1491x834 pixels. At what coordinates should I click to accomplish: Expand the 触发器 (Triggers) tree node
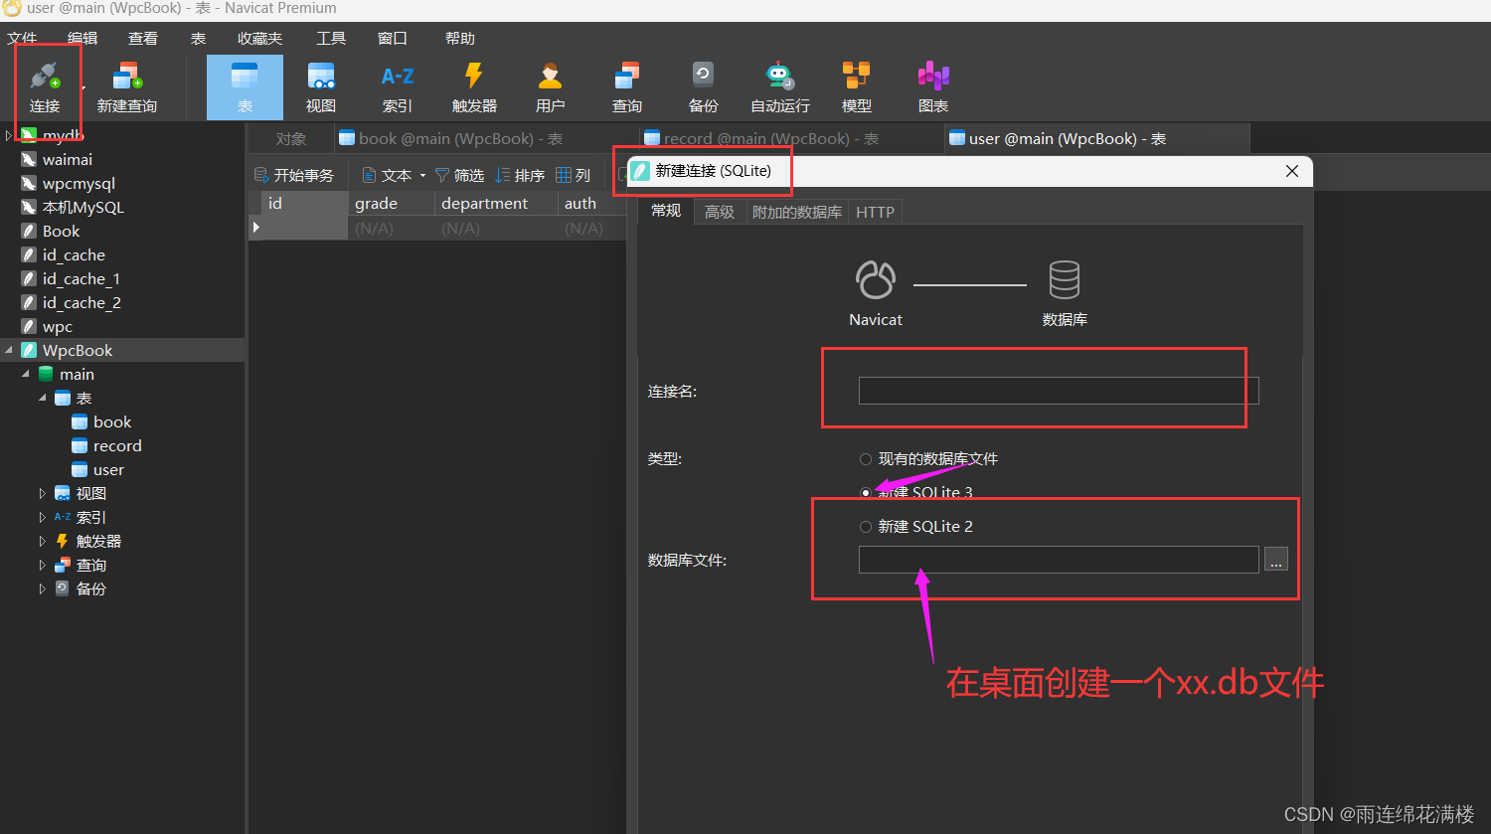click(x=42, y=541)
